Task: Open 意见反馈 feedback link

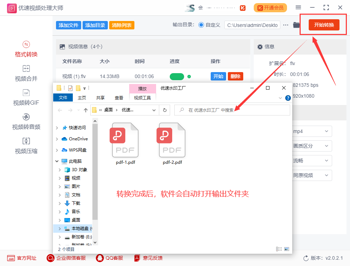Action: [148, 258]
